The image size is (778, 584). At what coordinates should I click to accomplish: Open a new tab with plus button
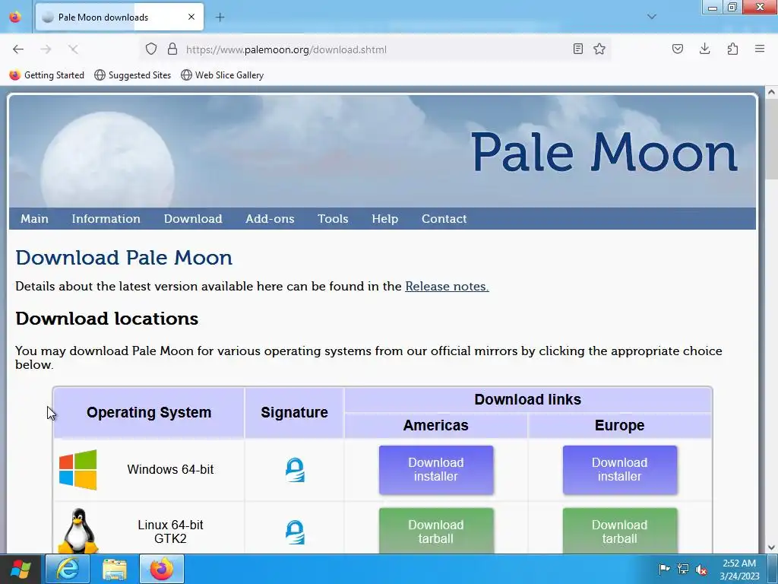pos(220,17)
